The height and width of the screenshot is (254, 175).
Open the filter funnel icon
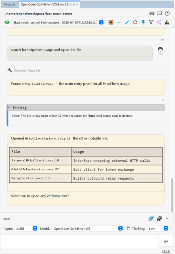[151, 22]
